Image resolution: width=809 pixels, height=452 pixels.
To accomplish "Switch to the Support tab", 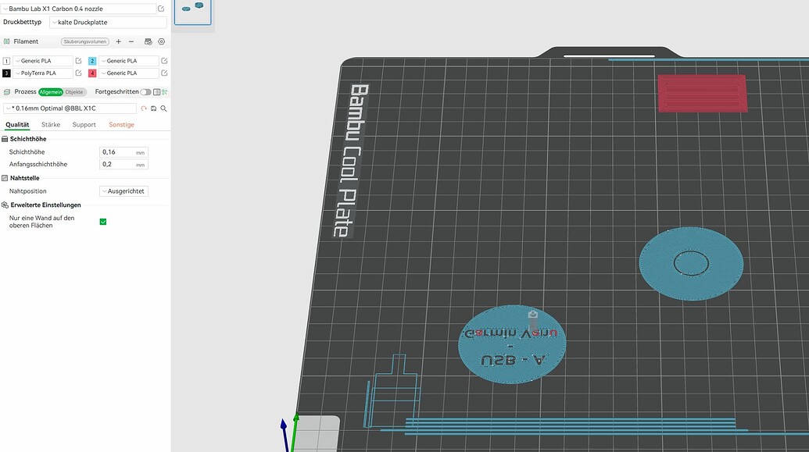I will point(84,125).
